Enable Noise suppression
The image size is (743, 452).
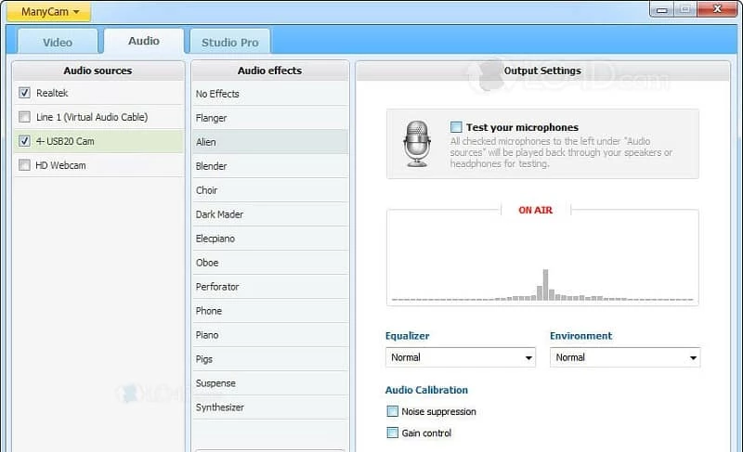392,411
